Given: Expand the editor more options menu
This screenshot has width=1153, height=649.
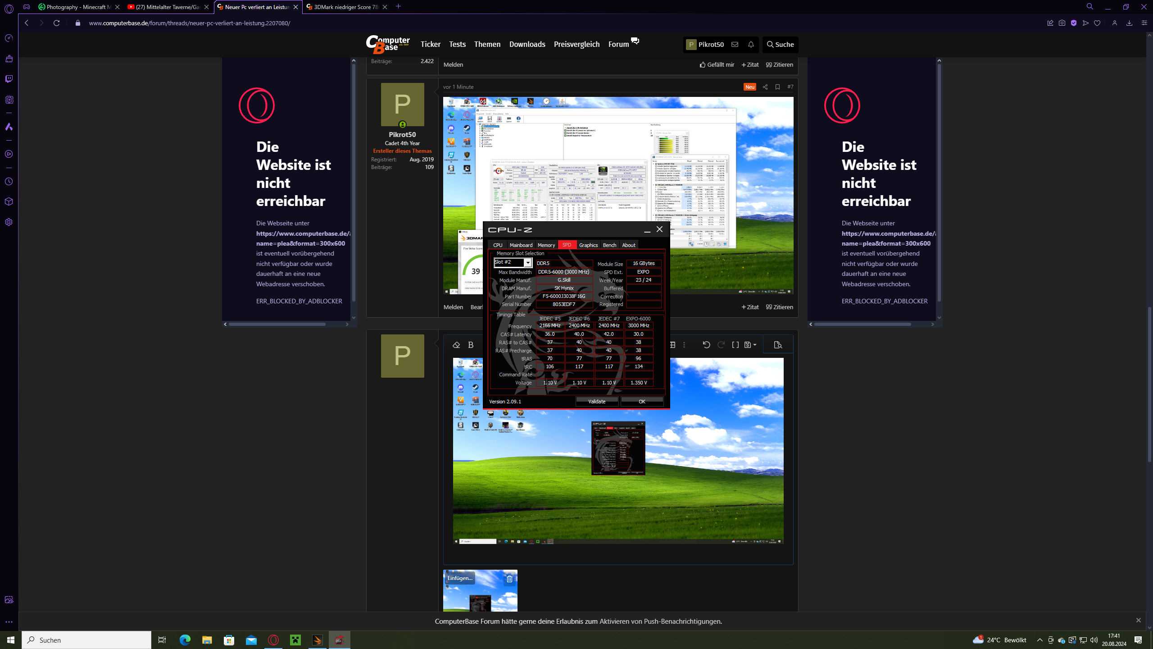Looking at the screenshot, I should tap(684, 345).
